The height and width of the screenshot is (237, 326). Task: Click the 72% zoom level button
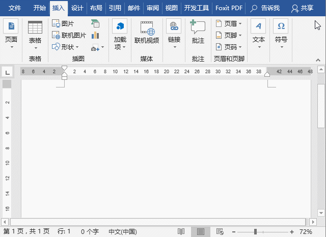point(306,231)
